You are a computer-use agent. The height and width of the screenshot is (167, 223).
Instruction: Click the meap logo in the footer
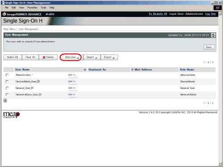(11, 115)
